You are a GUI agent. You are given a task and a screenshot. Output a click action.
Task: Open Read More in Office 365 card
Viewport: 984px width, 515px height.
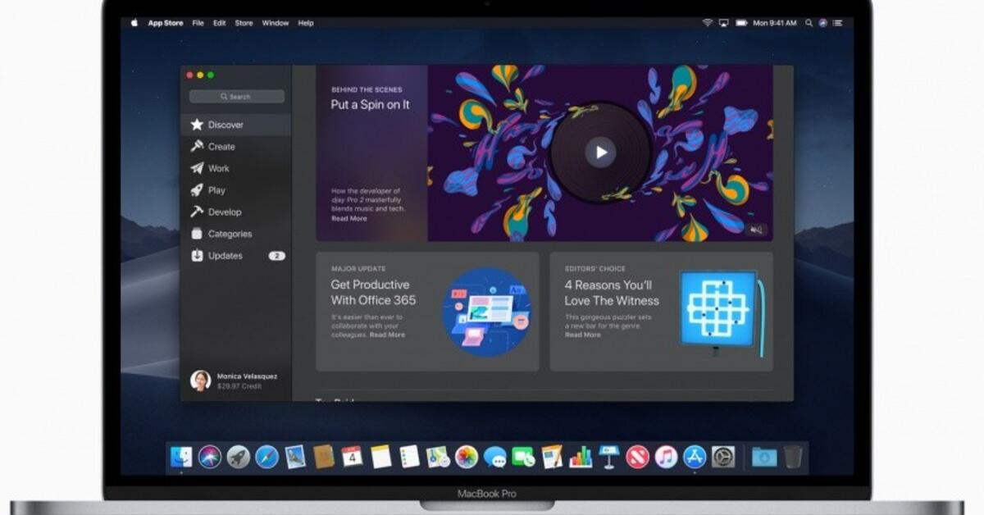click(387, 335)
